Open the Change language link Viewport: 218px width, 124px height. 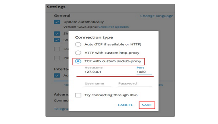(157, 16)
